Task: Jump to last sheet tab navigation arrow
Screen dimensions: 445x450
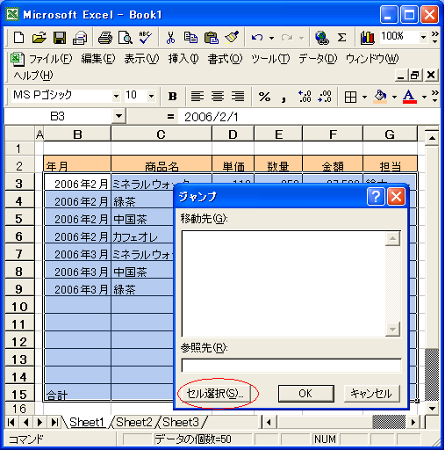Action: (x=54, y=422)
